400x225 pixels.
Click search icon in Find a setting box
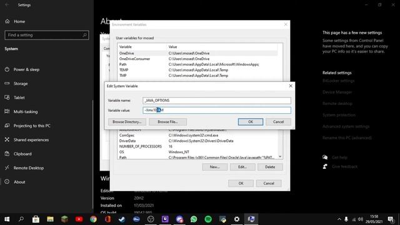point(85,35)
